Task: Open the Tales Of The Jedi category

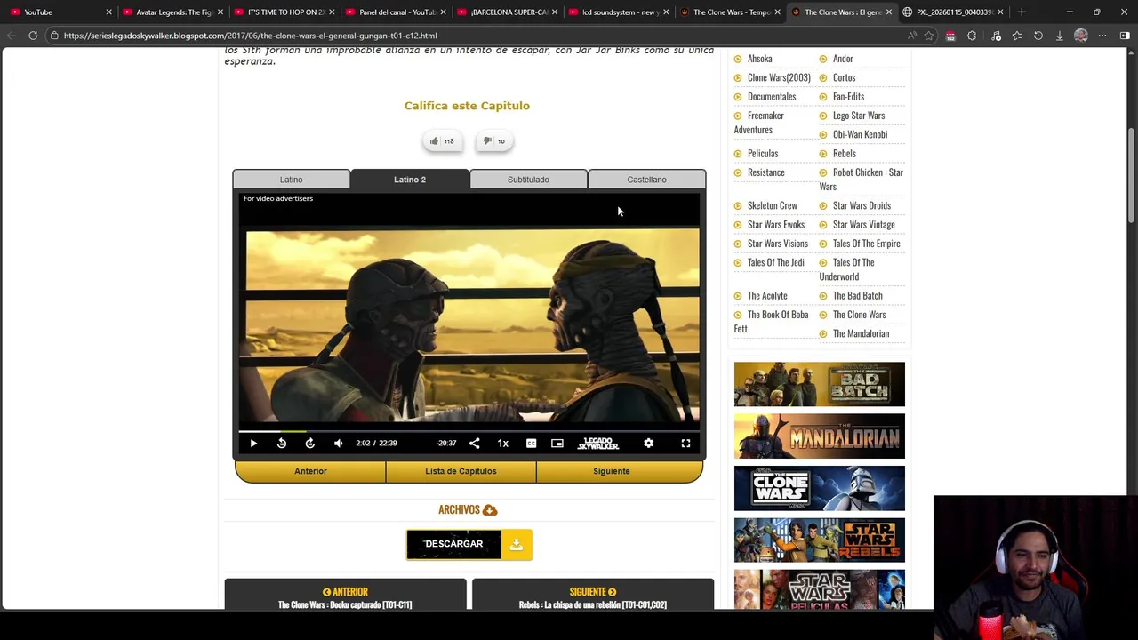Action: pyautogui.click(x=775, y=262)
